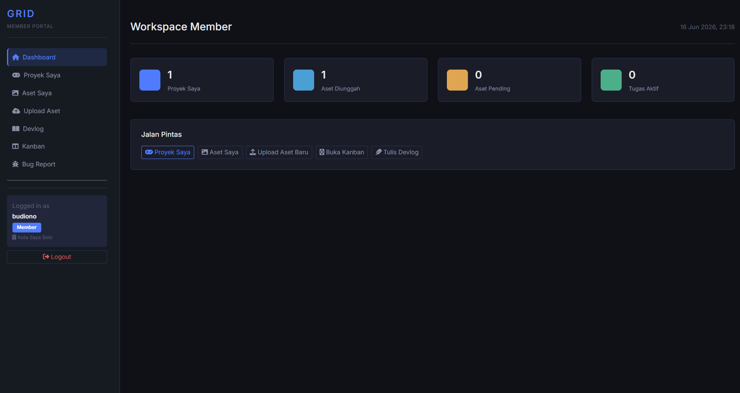740x393 pixels.
Task: Click the Logged in as label
Action: pos(31,206)
